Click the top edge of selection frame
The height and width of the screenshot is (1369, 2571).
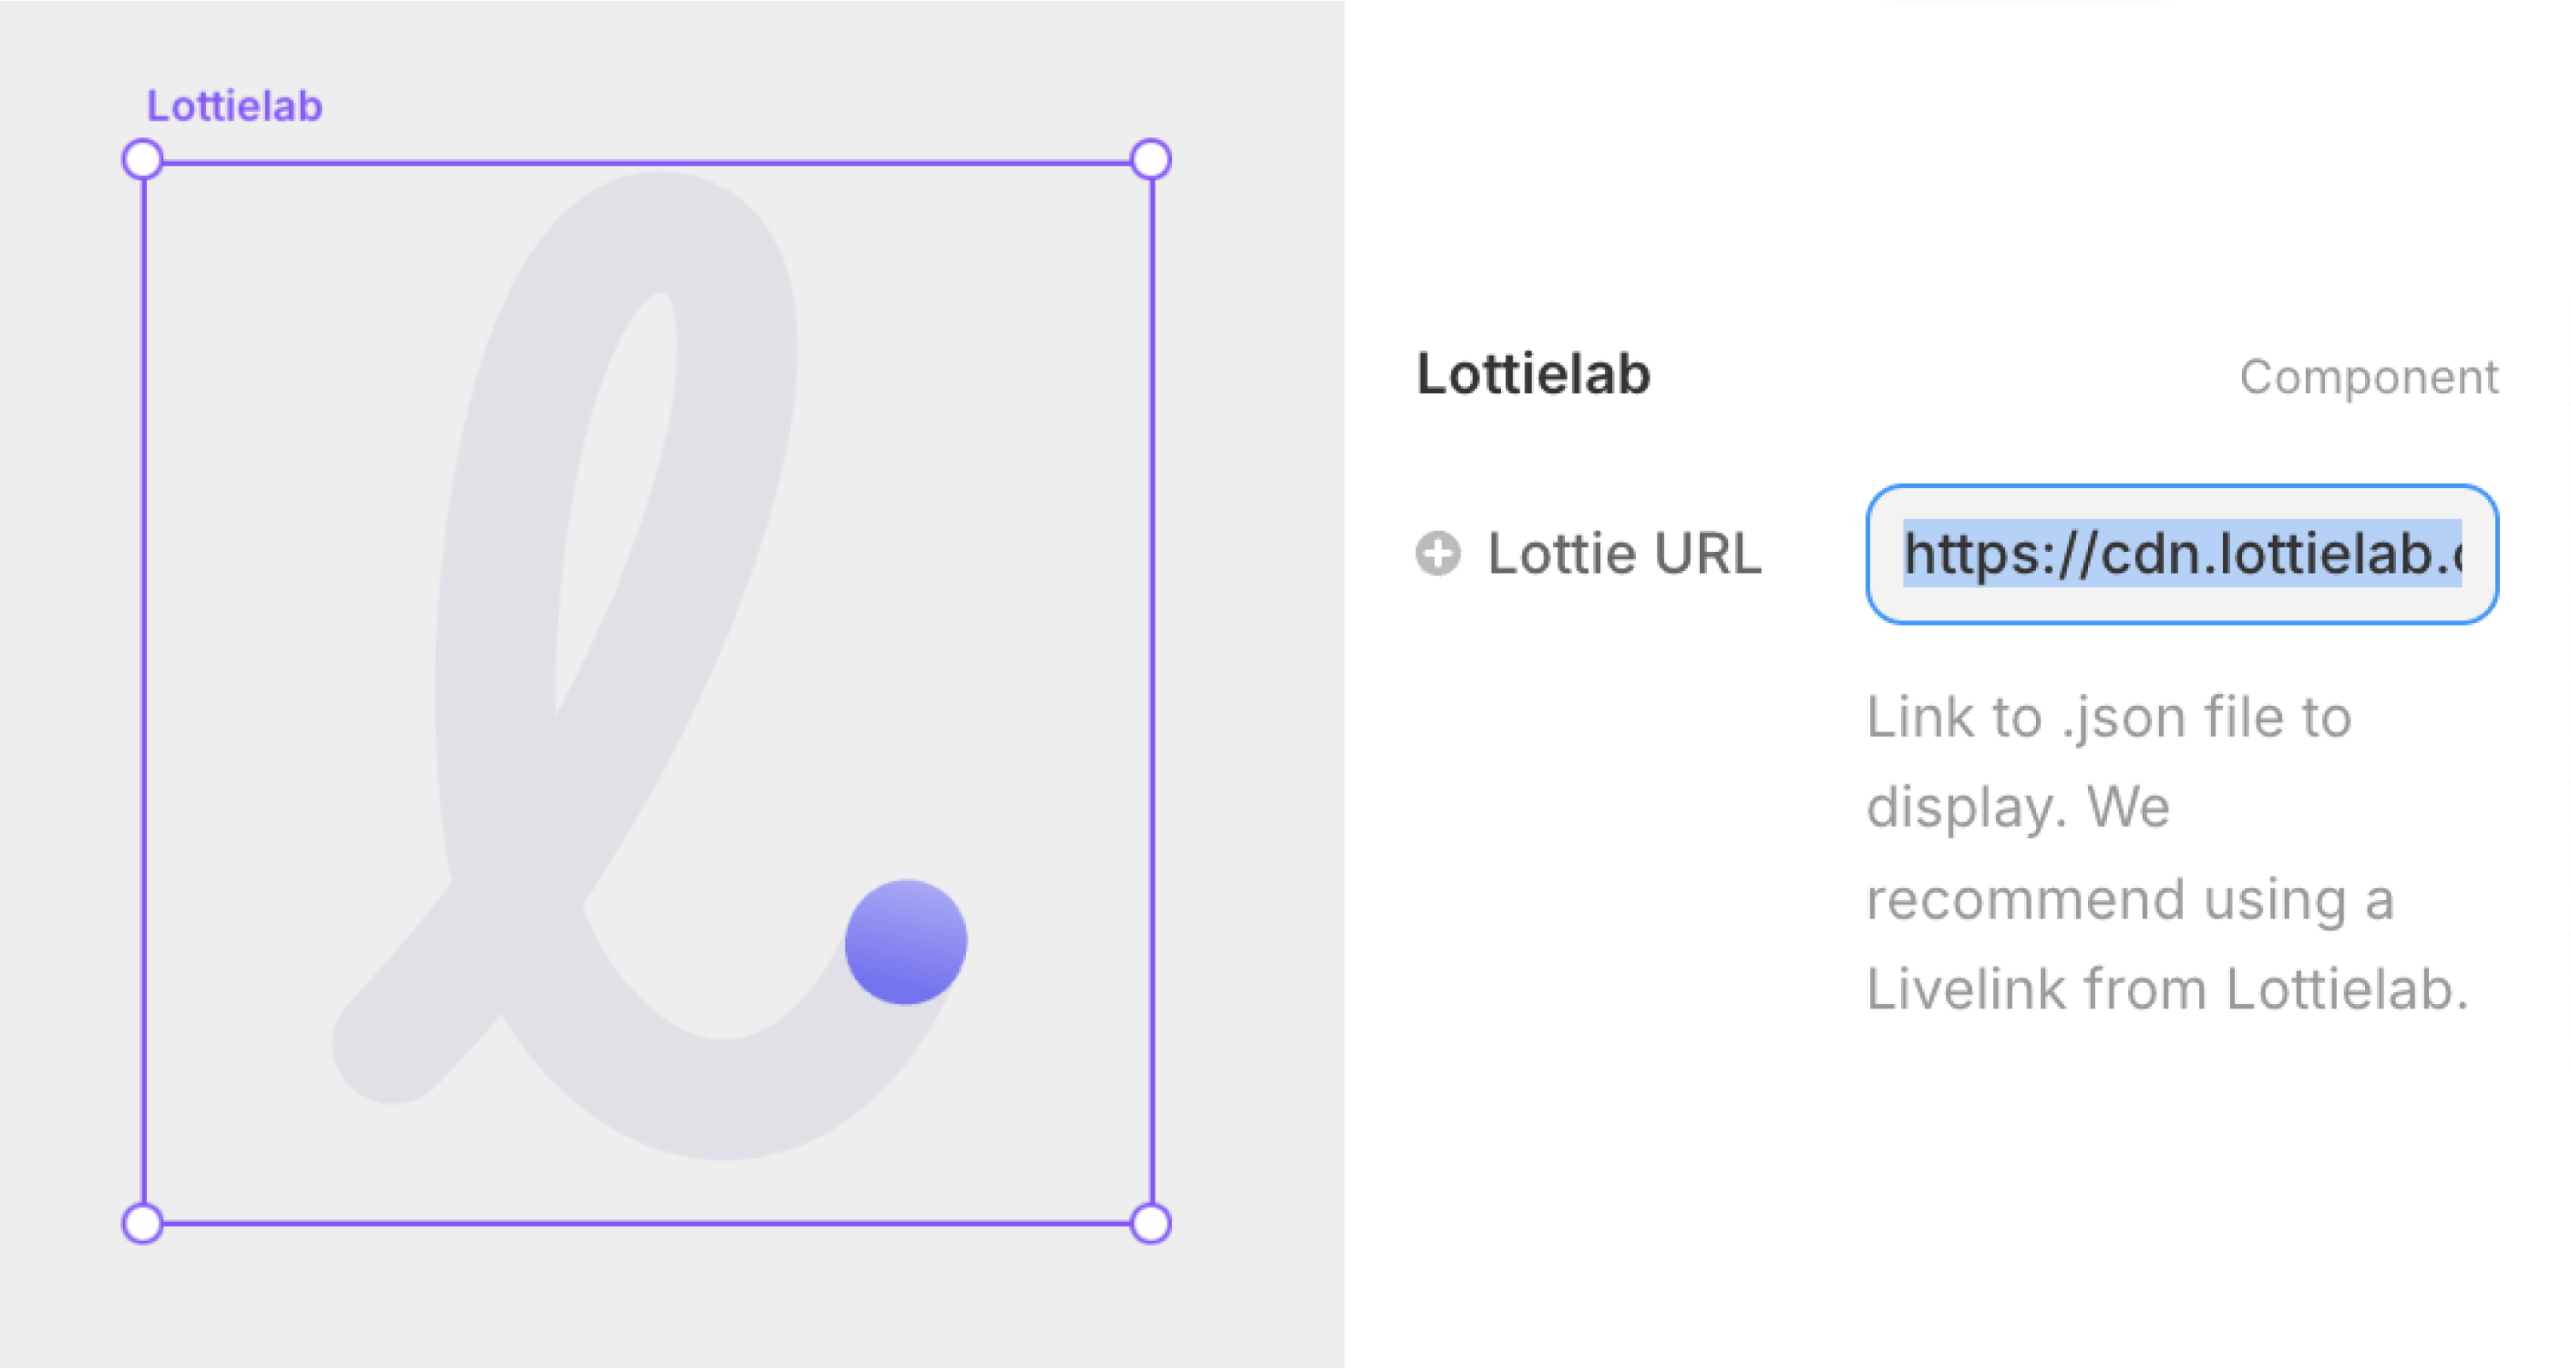click(647, 162)
